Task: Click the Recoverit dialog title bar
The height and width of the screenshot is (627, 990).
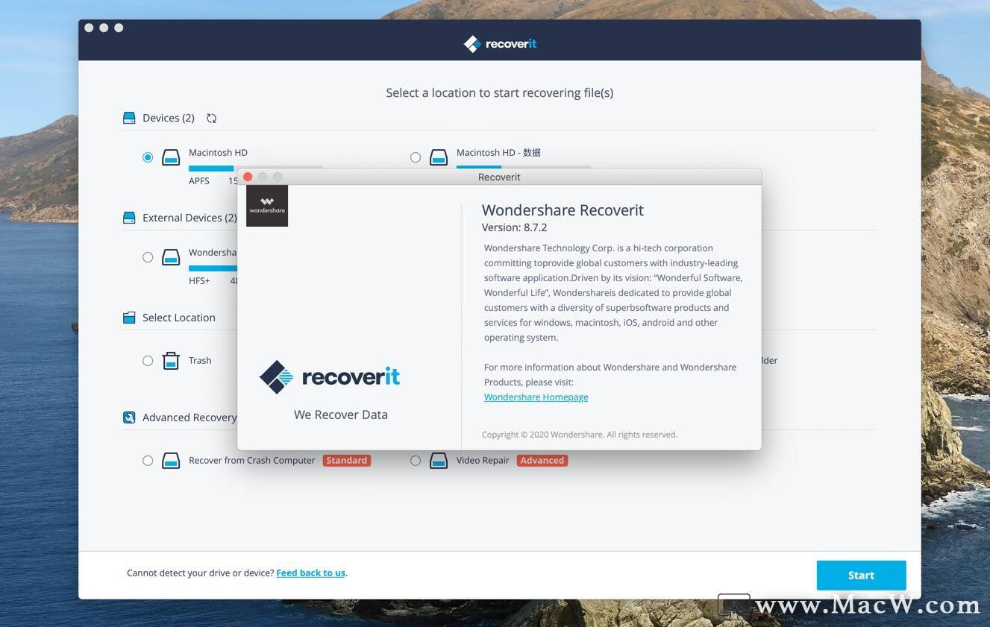Action: 499,177
